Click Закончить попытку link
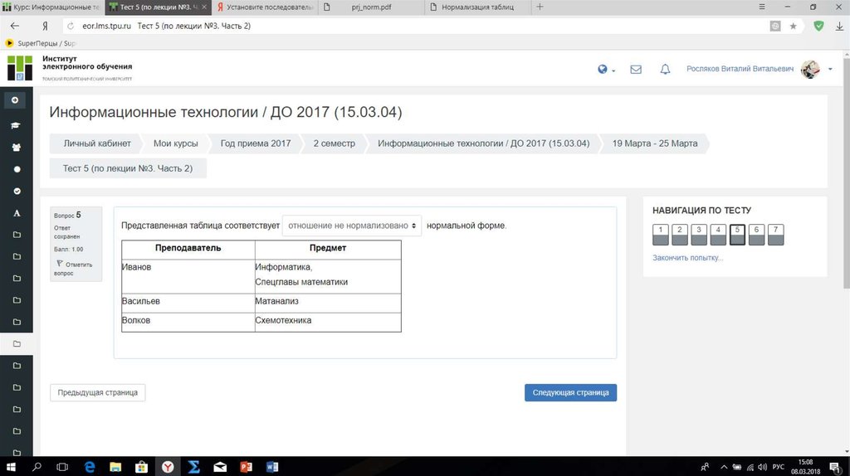Screen dimensions: 850x476 [x=687, y=258]
